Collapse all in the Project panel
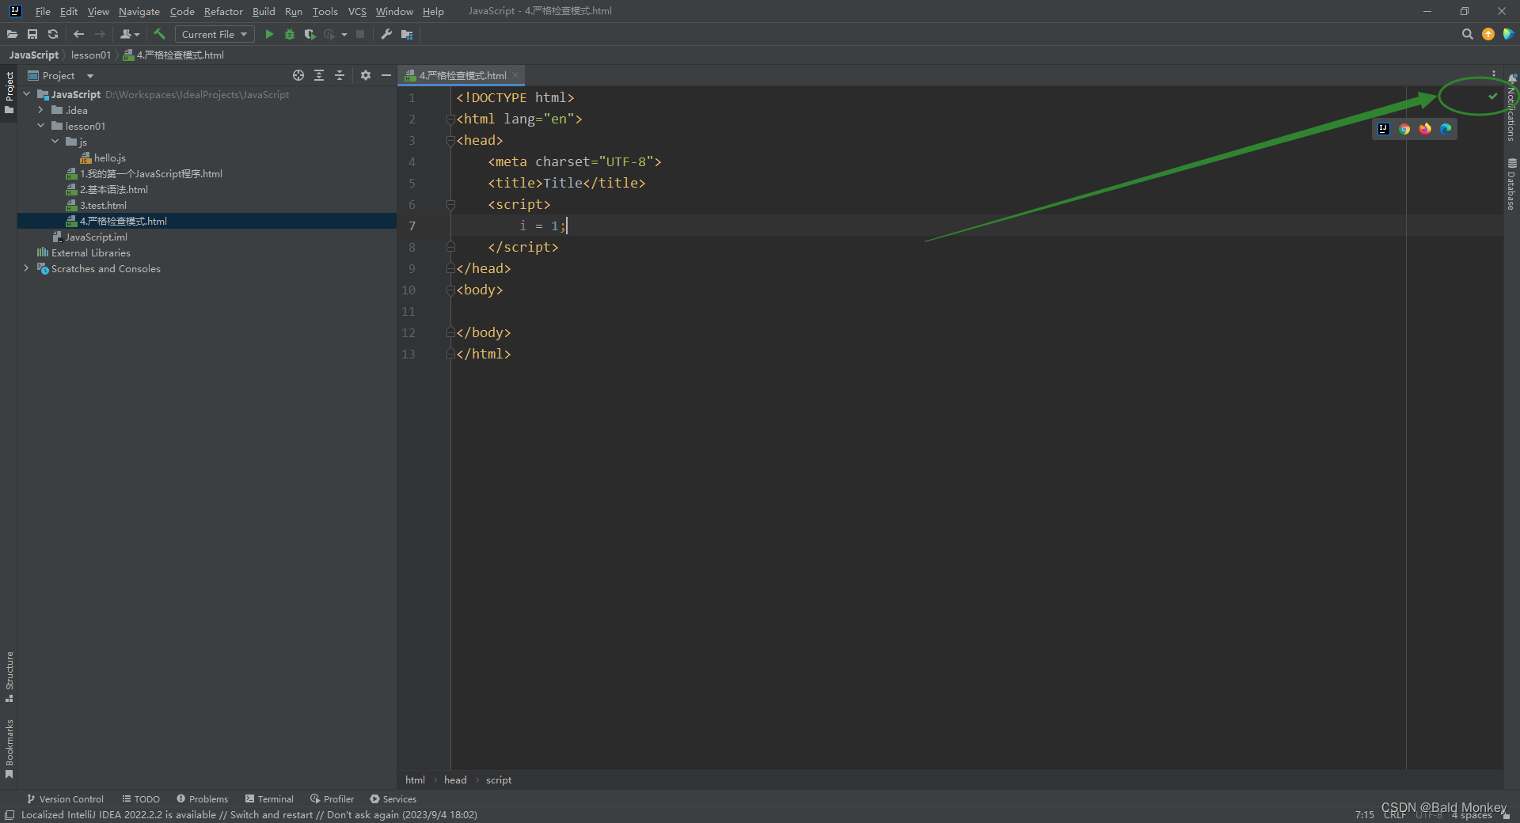 (340, 75)
